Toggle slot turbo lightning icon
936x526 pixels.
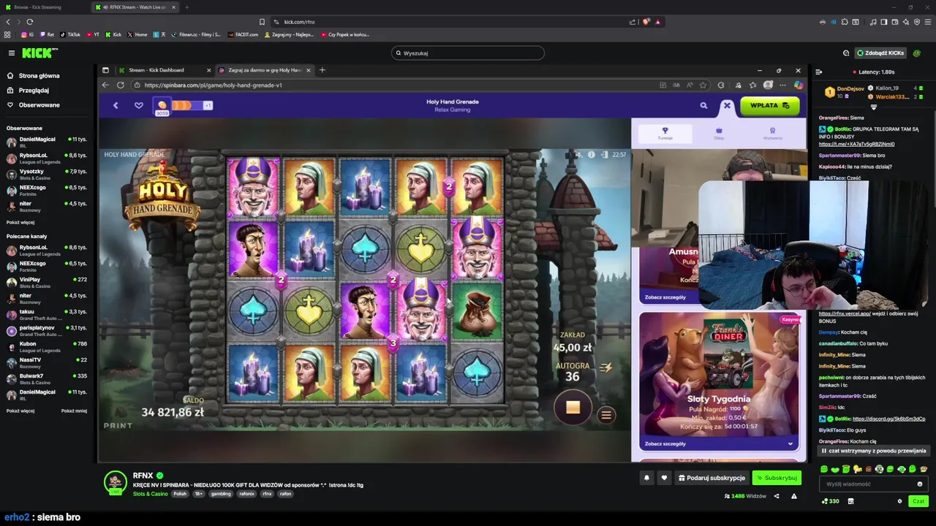tap(605, 367)
